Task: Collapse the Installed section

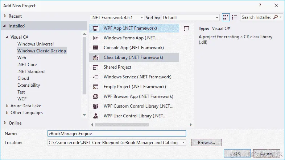Action: pos(5,26)
